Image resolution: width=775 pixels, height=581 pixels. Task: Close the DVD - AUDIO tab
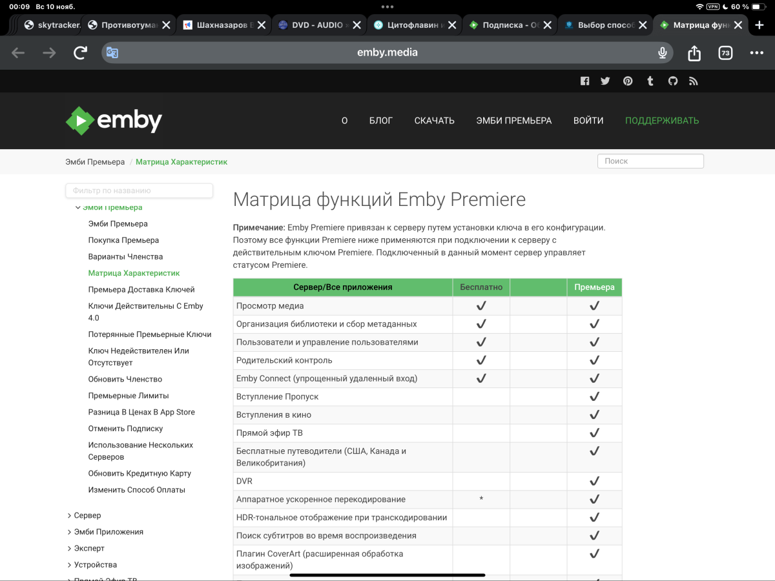click(357, 25)
